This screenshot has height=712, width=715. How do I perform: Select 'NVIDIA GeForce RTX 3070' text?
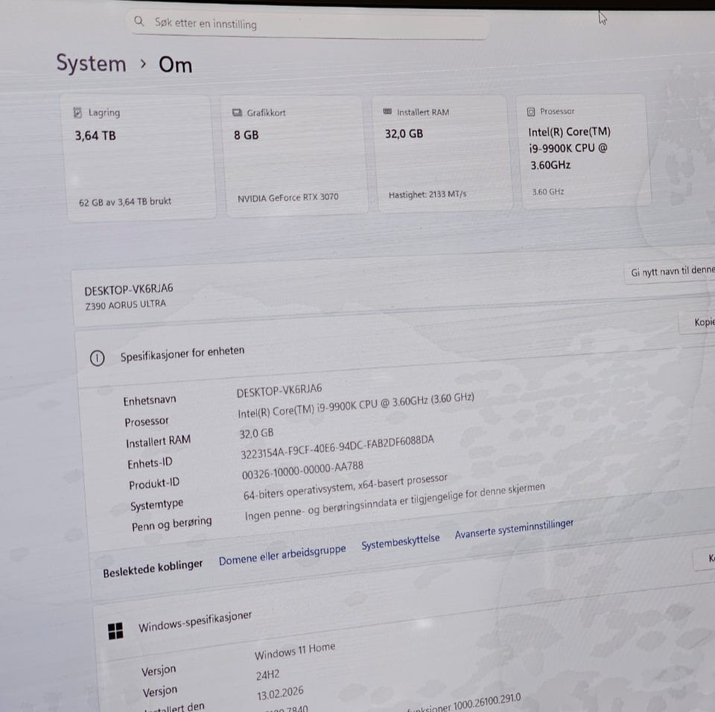287,197
